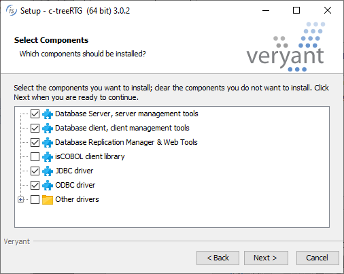Click the Database client puzzle piece icon

[48, 128]
